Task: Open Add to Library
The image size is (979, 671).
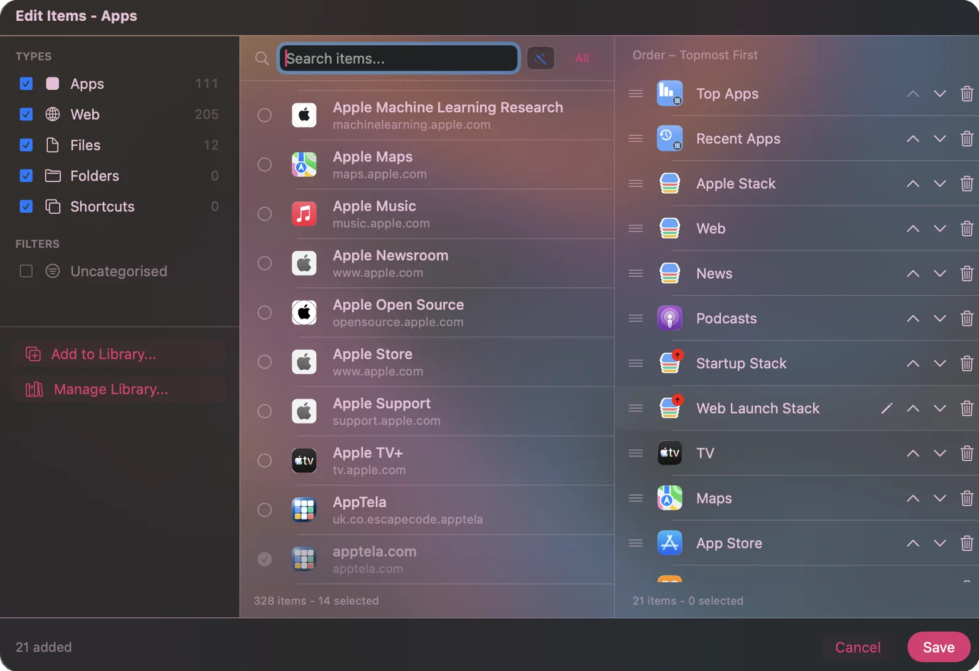Action: point(119,354)
